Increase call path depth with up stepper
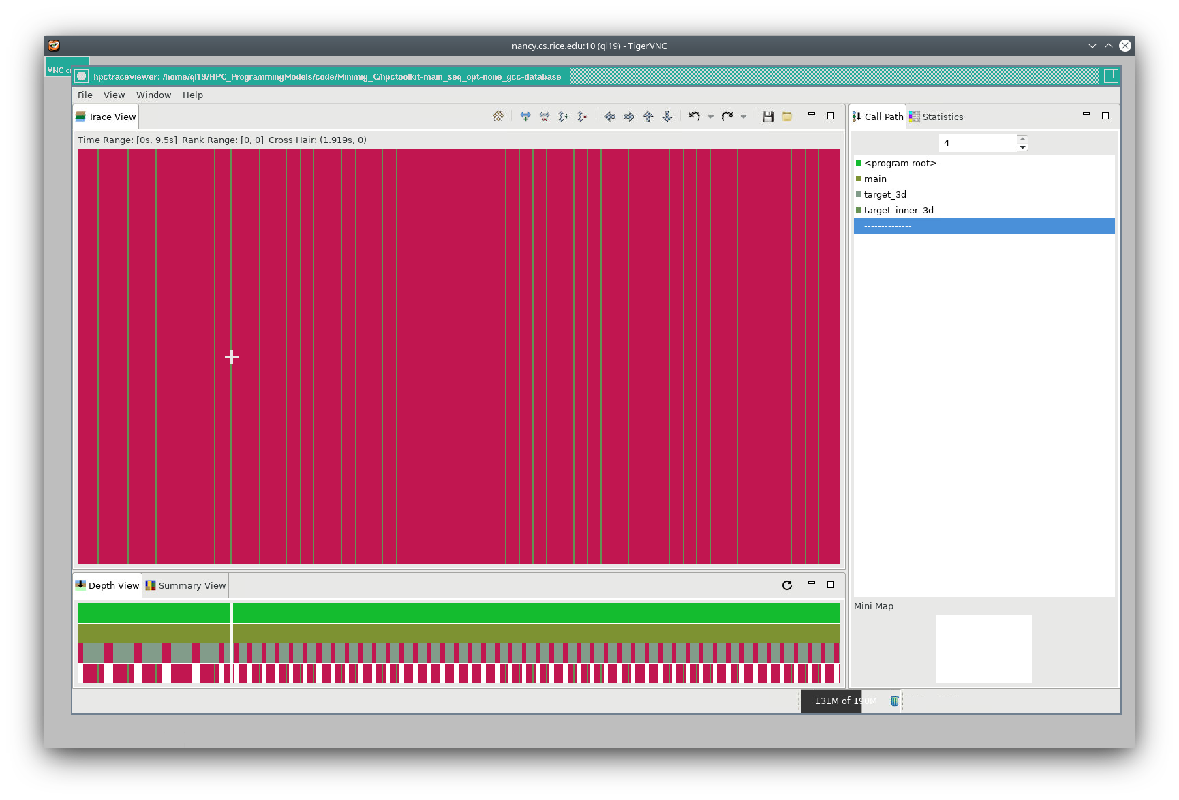Viewport: 1179px width, 800px height. click(1022, 139)
